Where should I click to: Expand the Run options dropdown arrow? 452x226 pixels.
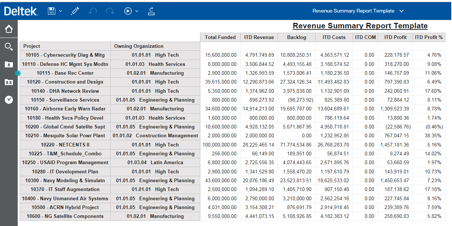(137, 11)
